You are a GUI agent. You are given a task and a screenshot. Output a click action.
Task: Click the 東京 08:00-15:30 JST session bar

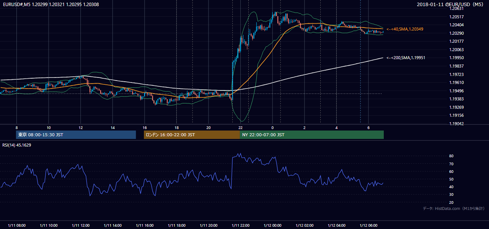(76, 135)
